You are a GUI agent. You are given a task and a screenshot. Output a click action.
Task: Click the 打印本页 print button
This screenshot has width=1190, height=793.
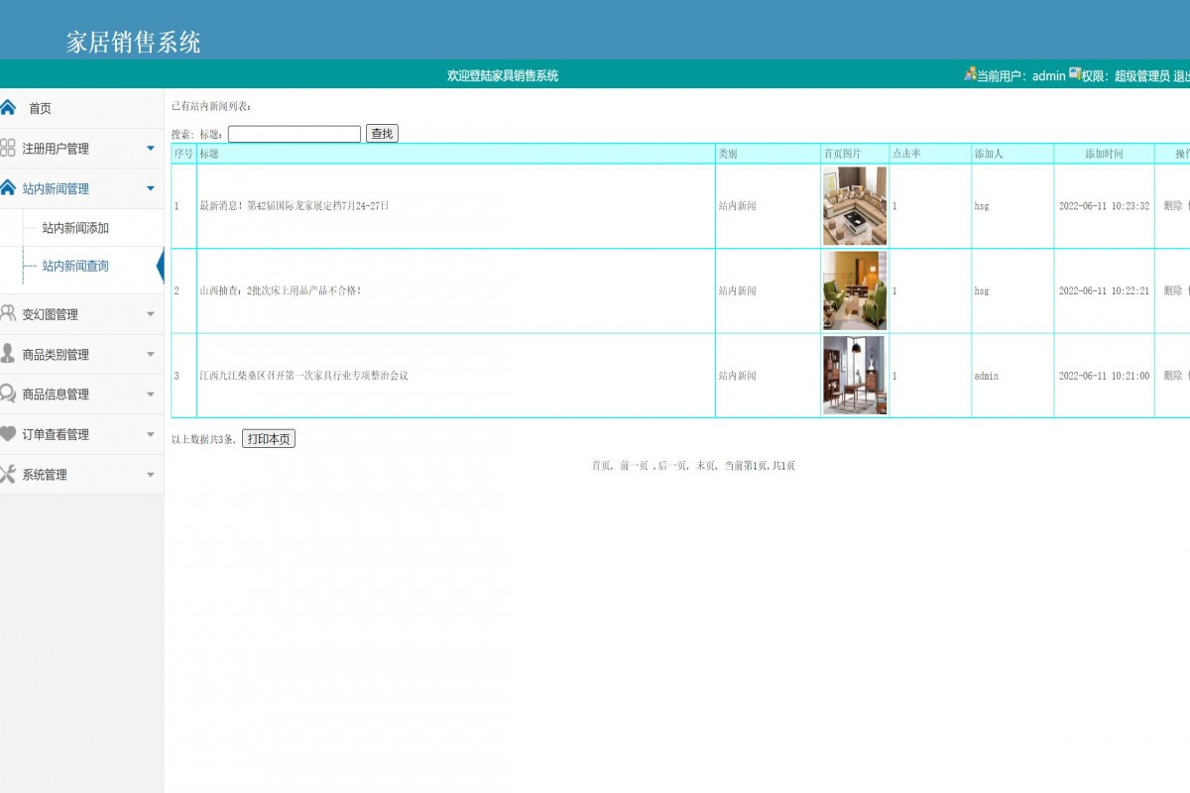click(x=269, y=439)
